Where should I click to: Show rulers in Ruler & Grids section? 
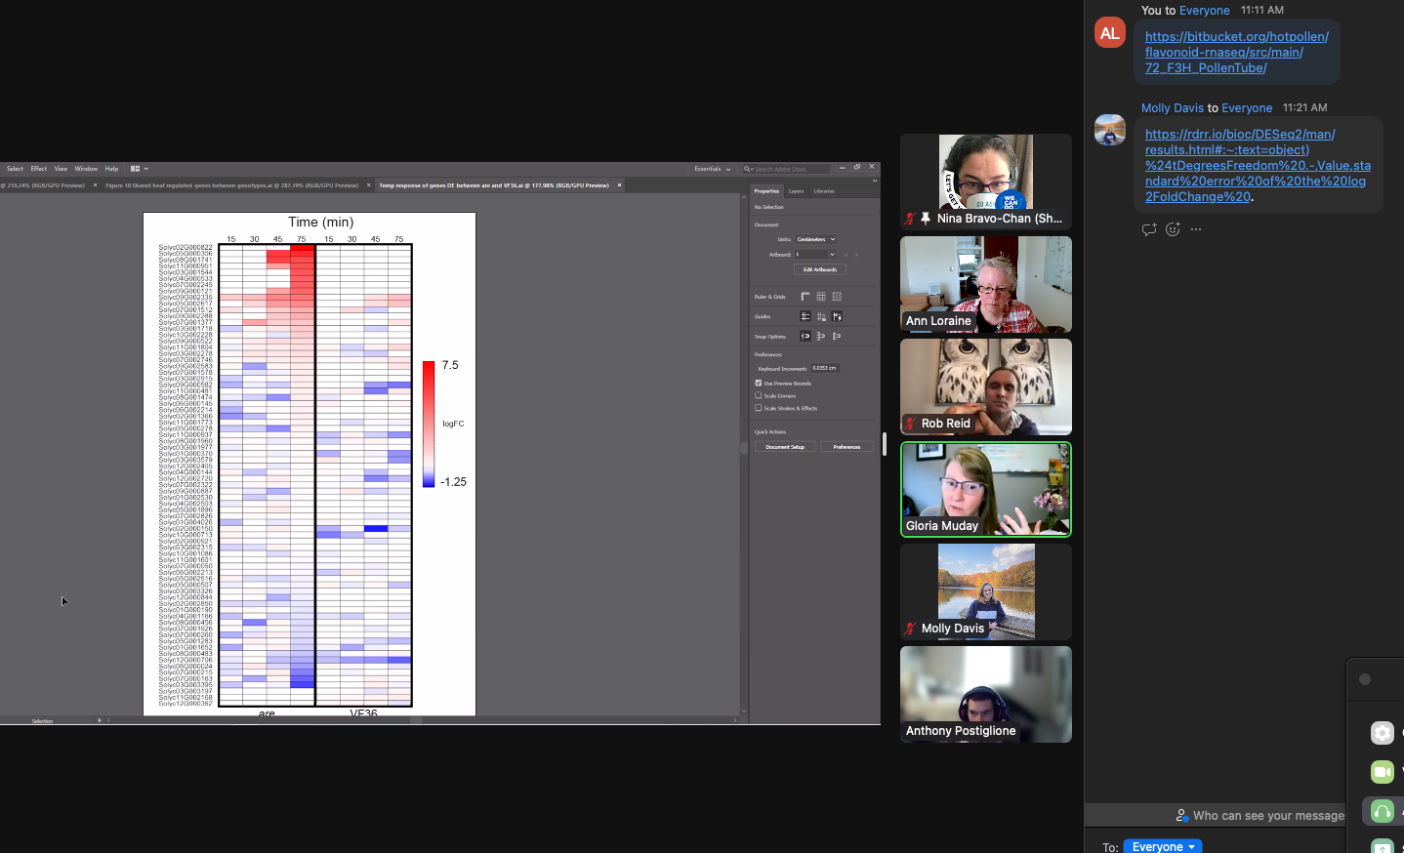pos(805,297)
